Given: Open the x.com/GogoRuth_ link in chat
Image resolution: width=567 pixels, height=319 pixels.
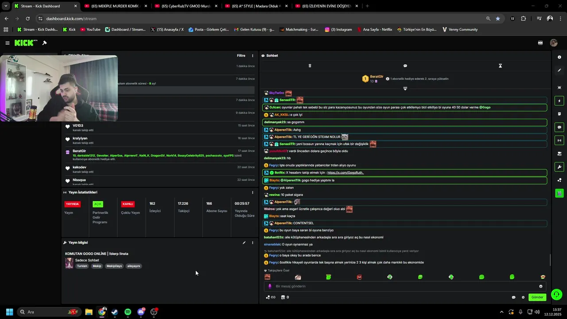Looking at the screenshot, I should click(346, 173).
